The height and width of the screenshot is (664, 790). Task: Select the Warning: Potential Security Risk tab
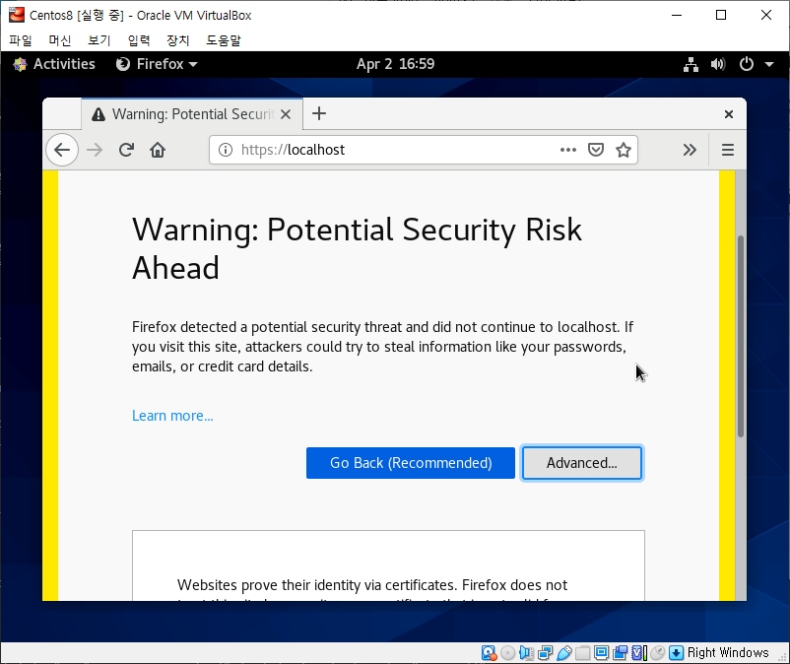[192, 114]
